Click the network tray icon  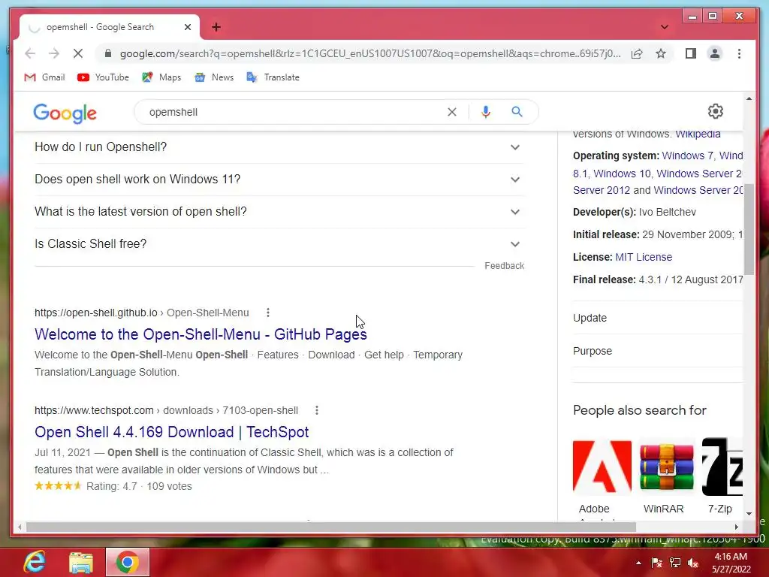[675, 563]
